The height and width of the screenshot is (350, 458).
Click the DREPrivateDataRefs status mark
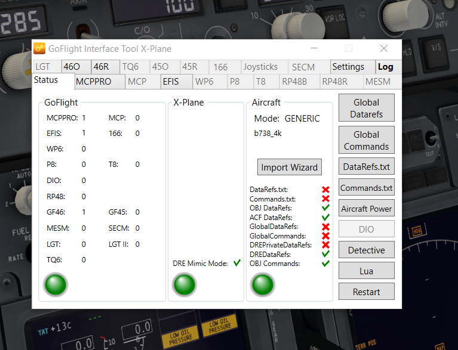[325, 245]
